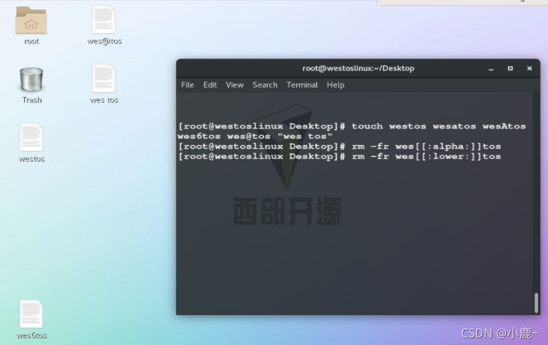Open the File menu in terminal
This screenshot has width=548, height=345.
[187, 85]
